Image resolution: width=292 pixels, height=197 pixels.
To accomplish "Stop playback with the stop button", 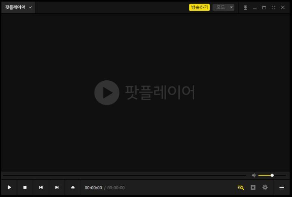I will pos(25,187).
